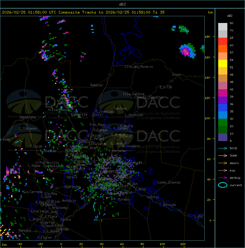Select the bright green 30 dBZ color band
Viewport: 245px width, 248px height.
(x=223, y=123)
